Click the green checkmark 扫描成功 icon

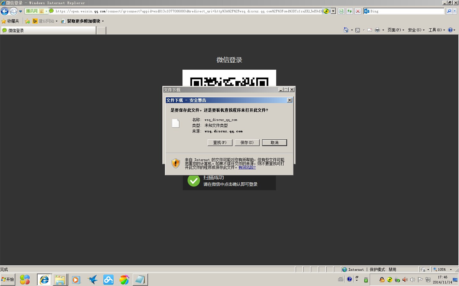[194, 181]
